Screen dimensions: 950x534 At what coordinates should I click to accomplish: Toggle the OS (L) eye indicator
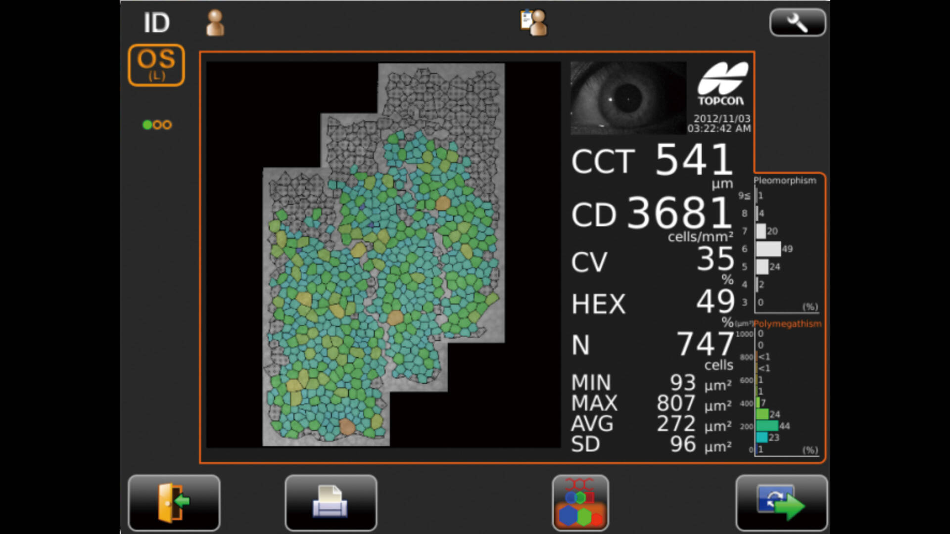point(156,65)
